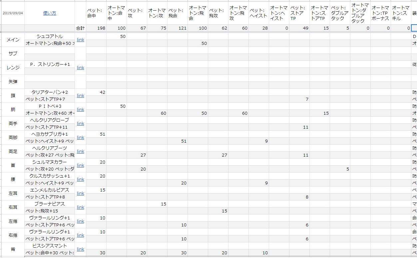Viewport: 417px width, 258px height.
Task: Select the ペット:命中 column header
Action: pos(96,13)
